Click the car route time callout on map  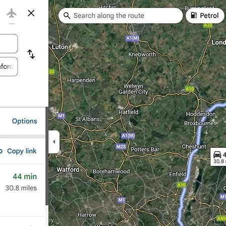point(218,157)
